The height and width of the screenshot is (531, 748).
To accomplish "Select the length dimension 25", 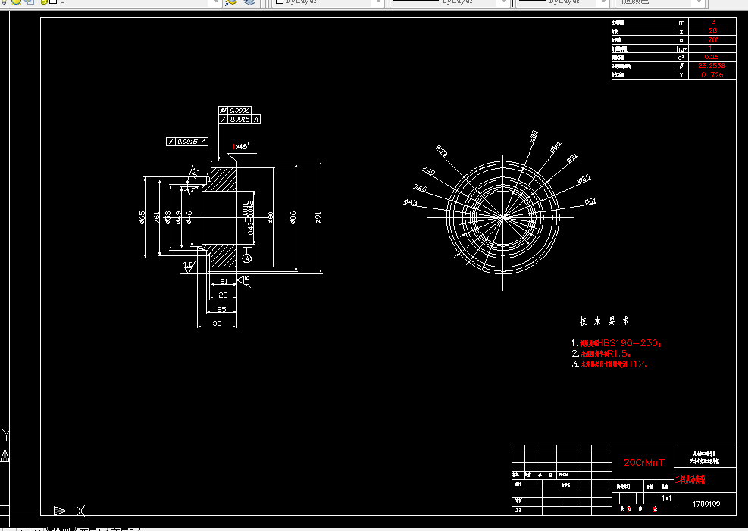I will 221,309.
